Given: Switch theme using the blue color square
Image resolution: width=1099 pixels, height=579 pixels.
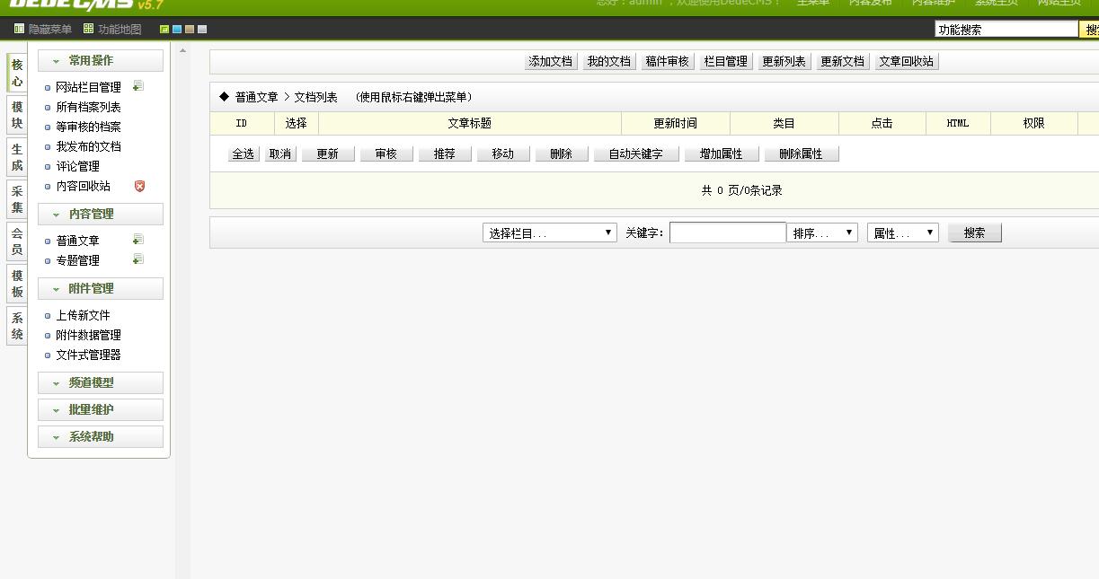Looking at the screenshot, I should 176,29.
